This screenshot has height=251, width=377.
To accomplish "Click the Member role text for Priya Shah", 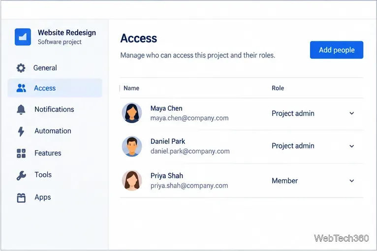I will point(284,181).
